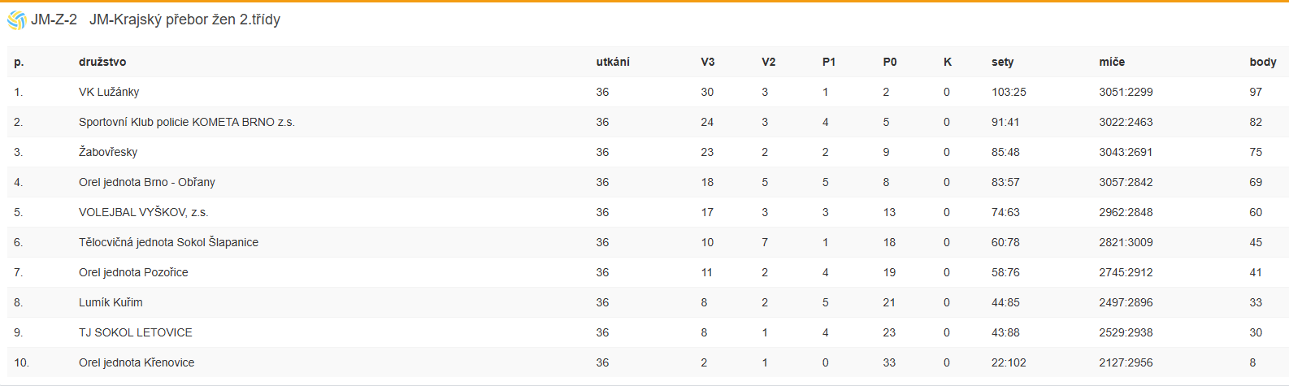Click the Lumík Kuřim team name

tap(111, 302)
